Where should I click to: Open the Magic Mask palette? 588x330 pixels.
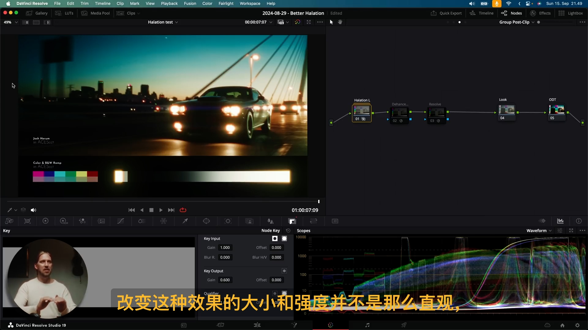(250, 221)
